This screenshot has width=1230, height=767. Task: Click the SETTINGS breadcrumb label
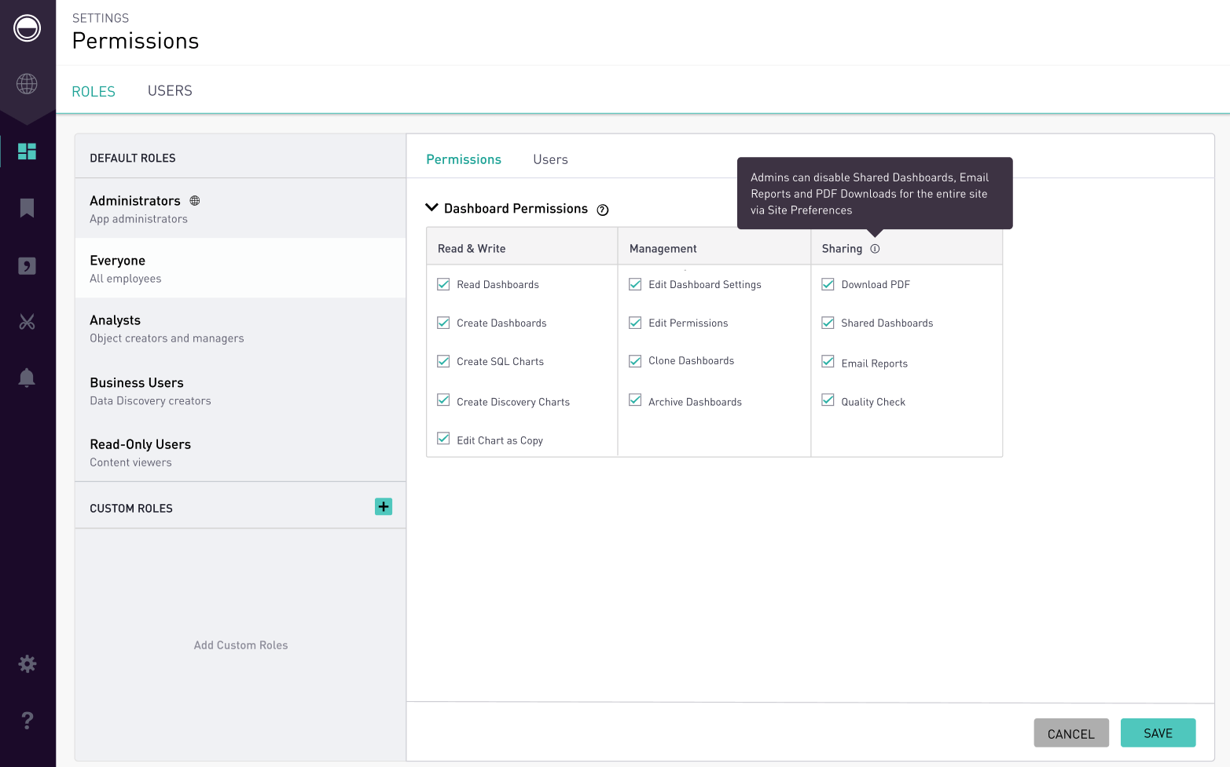click(x=101, y=18)
